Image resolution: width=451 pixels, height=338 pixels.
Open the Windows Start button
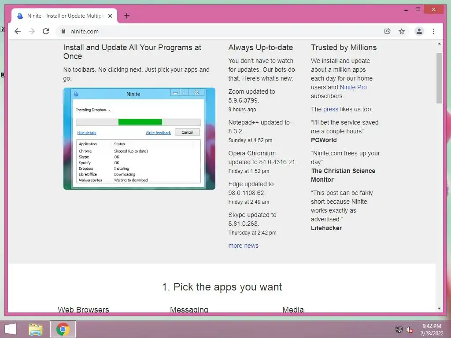(x=11, y=329)
